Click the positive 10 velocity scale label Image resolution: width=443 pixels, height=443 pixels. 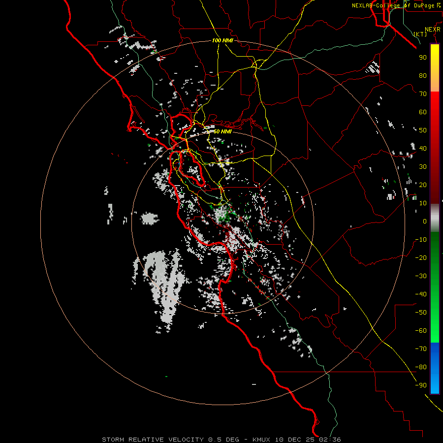423,203
